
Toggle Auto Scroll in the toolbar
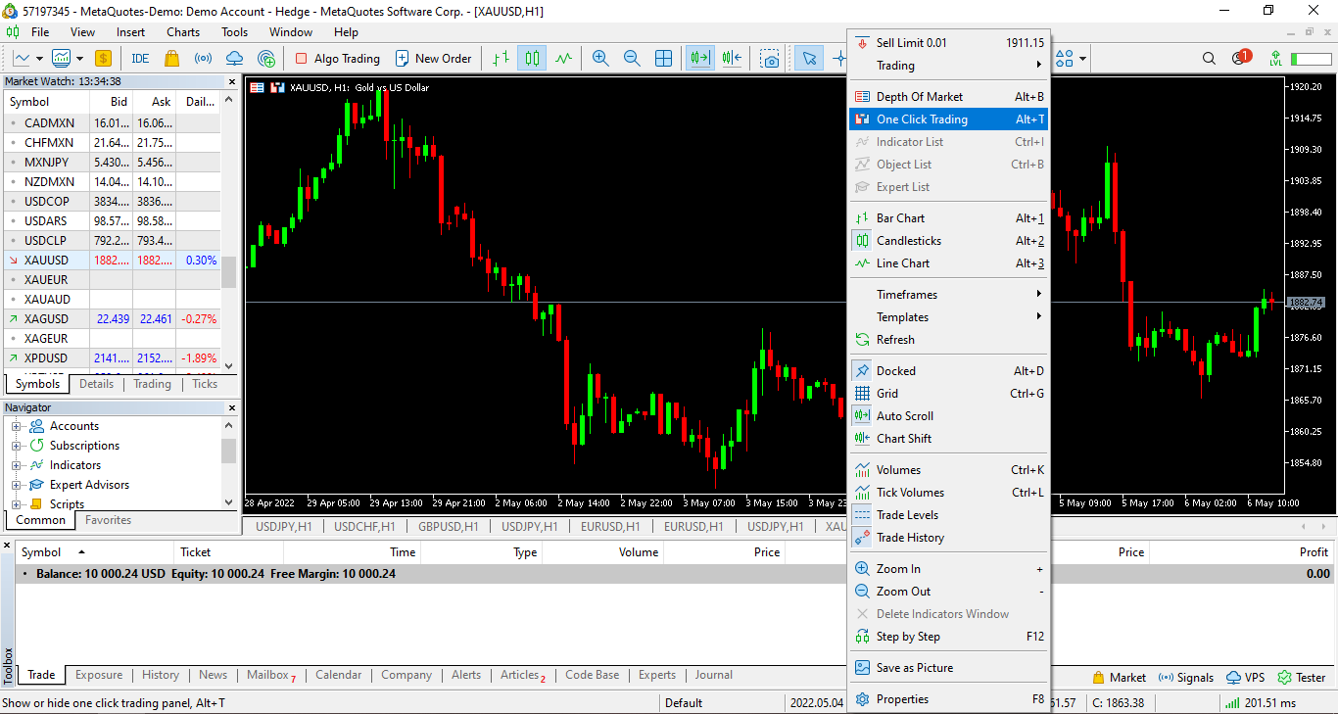point(699,59)
